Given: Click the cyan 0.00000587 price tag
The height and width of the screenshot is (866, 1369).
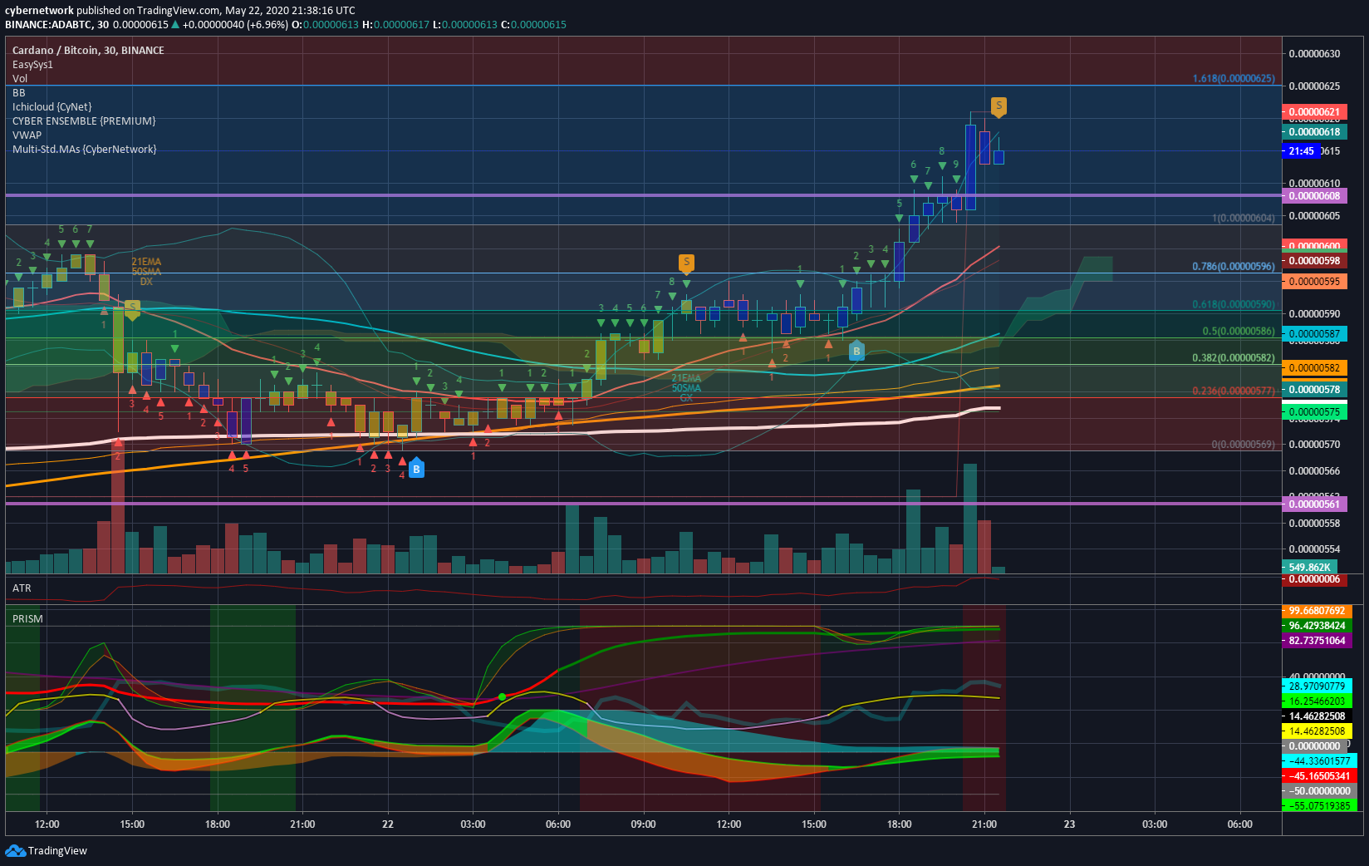Looking at the screenshot, I should click(1315, 334).
